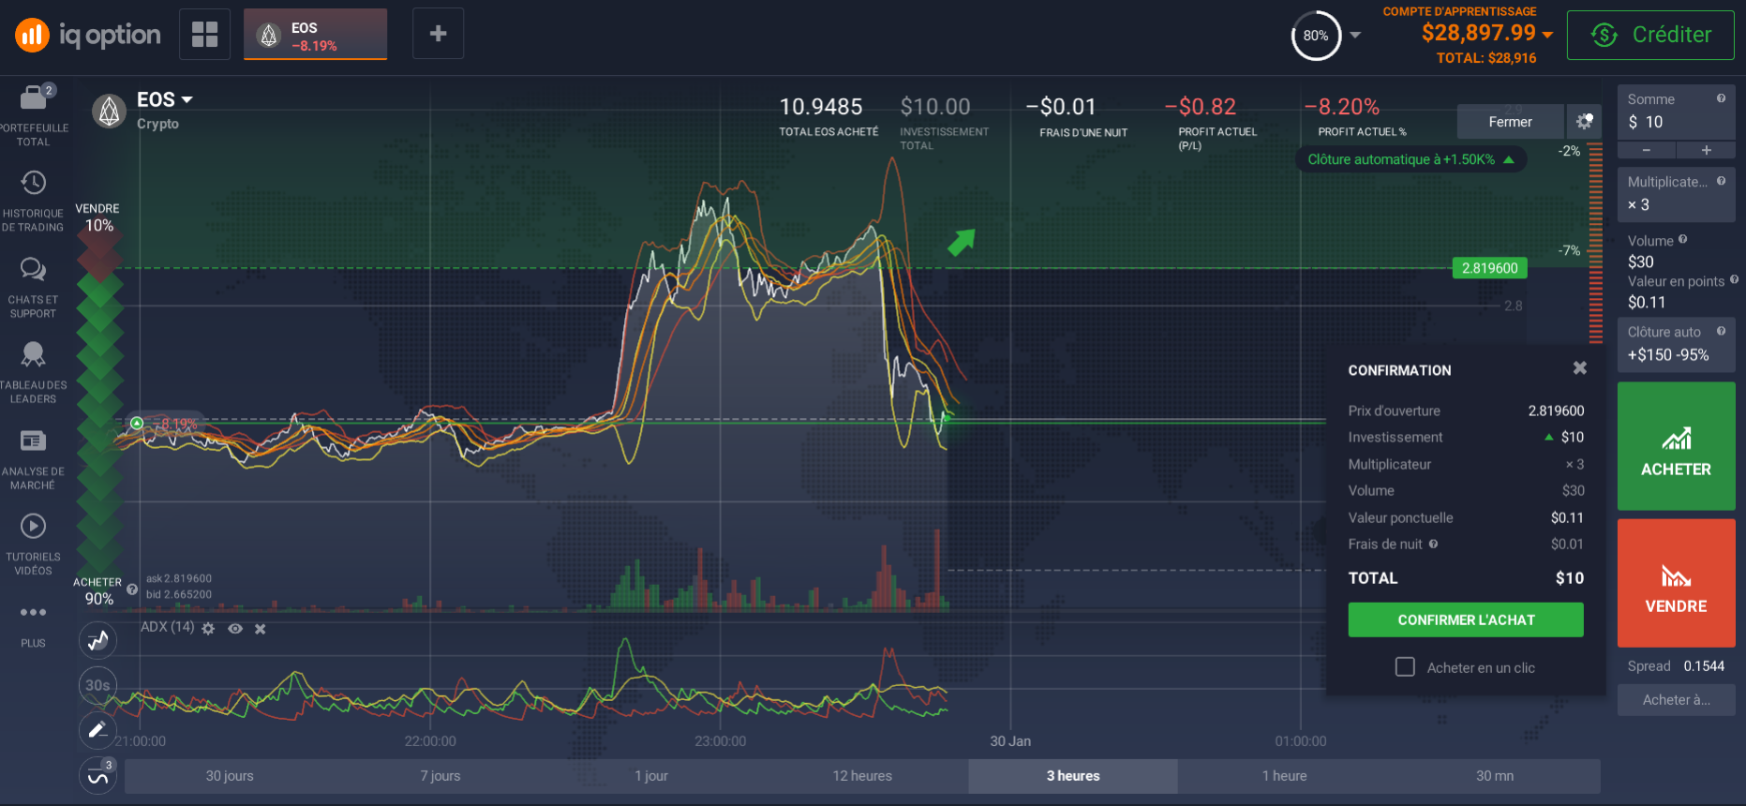
Task: Enable the Acheter en un clic checkbox
Action: tap(1405, 666)
